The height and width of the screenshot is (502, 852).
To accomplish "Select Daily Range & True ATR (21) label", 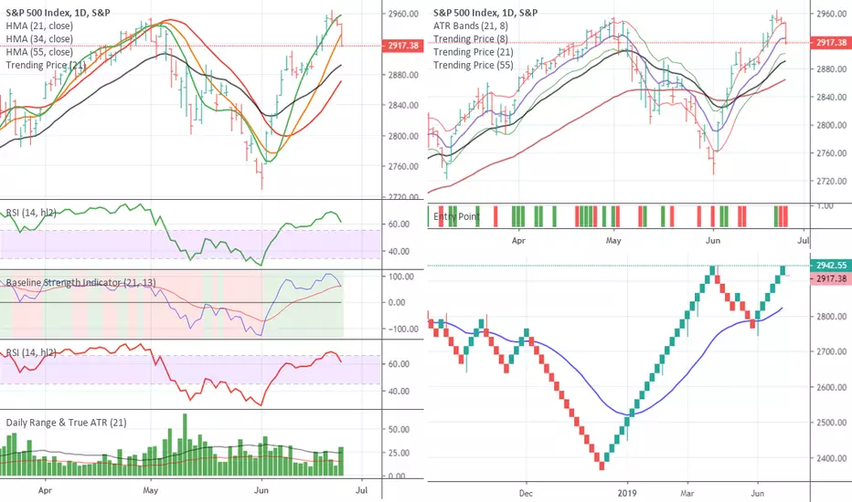I will click(67, 423).
